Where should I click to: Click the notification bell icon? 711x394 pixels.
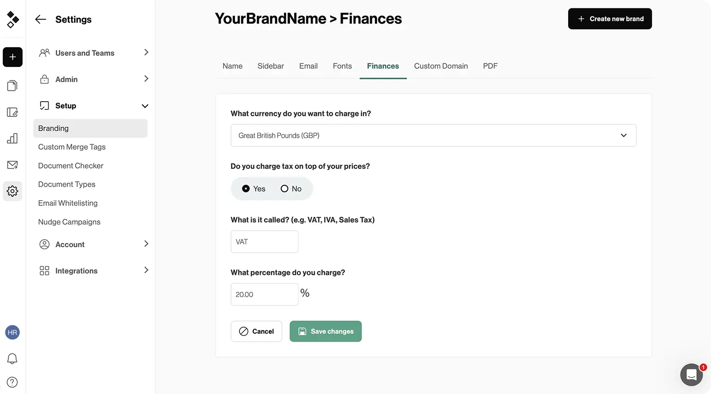13,359
